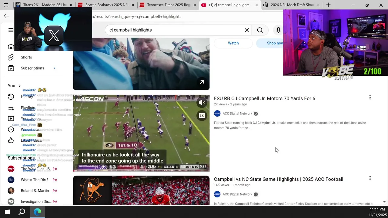Click the browser back arrow
Viewport: 388px width, 218px height.
click(6, 16)
